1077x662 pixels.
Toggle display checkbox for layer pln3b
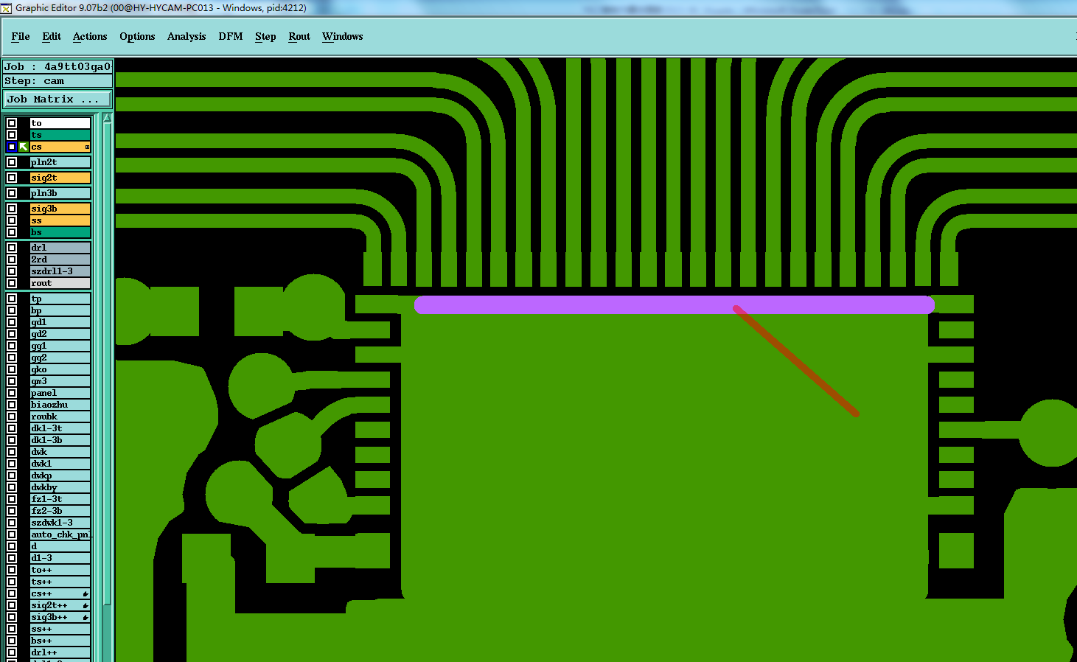coord(12,193)
